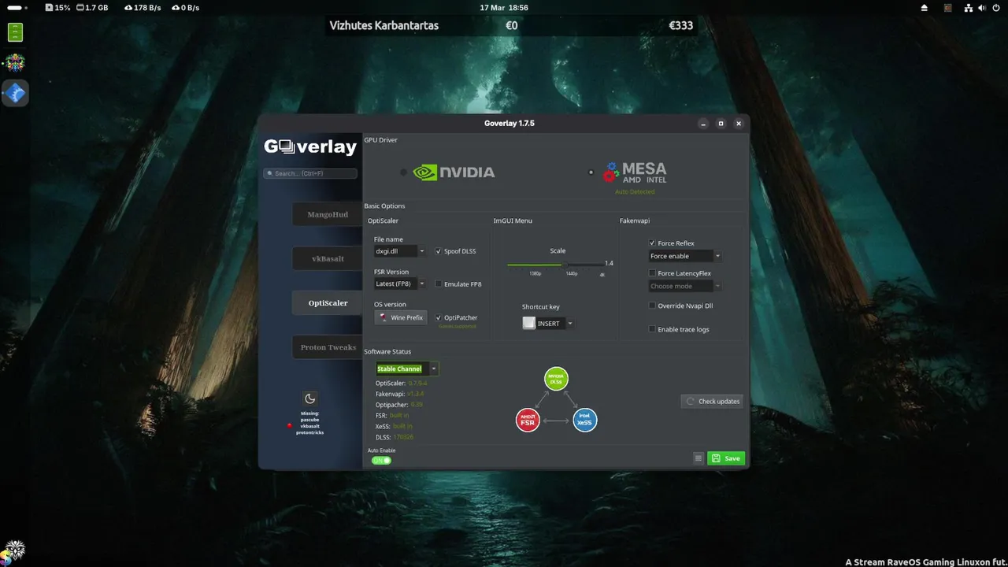The height and width of the screenshot is (567, 1008).
Task: Open the Force enable Reflex dropdown
Action: click(x=684, y=256)
